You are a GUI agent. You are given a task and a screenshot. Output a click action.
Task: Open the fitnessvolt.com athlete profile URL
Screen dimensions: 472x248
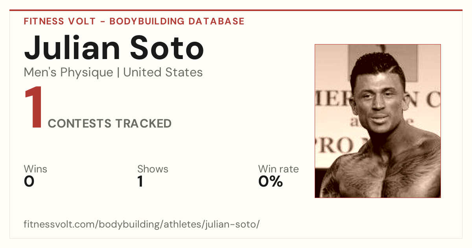142,224
